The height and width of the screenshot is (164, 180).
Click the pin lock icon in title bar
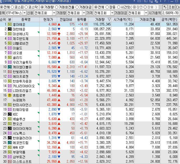(x=156, y=1)
